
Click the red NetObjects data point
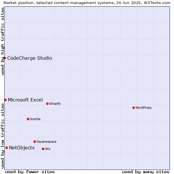[x=7, y=148]
